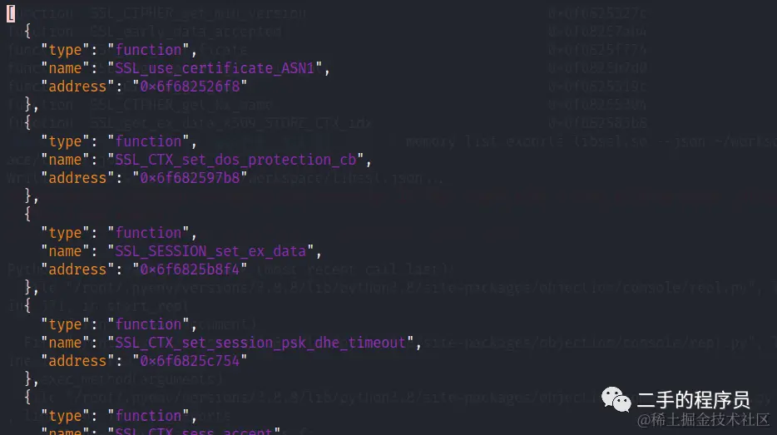This screenshot has width=777, height=435.
Task: Click the first "type" key
Action: tap(65, 50)
